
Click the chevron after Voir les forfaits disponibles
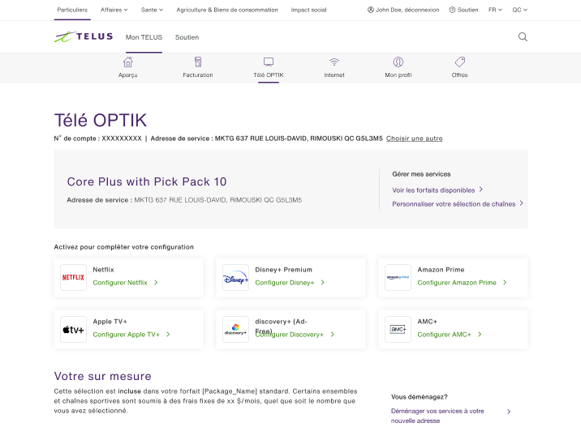click(481, 190)
